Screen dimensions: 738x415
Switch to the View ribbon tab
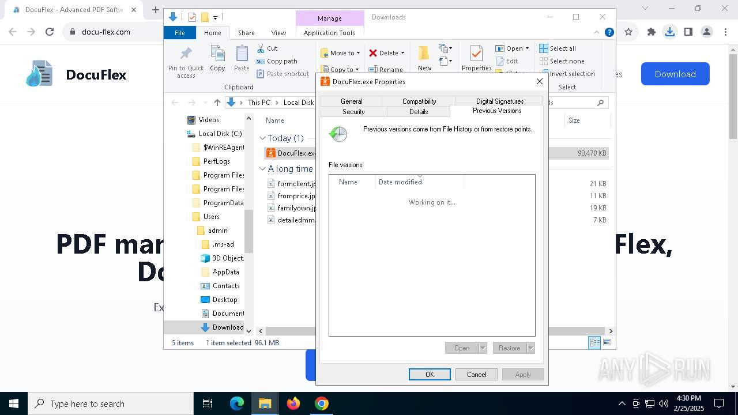278,33
